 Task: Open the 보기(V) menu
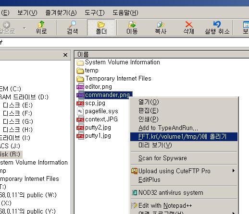[x=27, y=12]
